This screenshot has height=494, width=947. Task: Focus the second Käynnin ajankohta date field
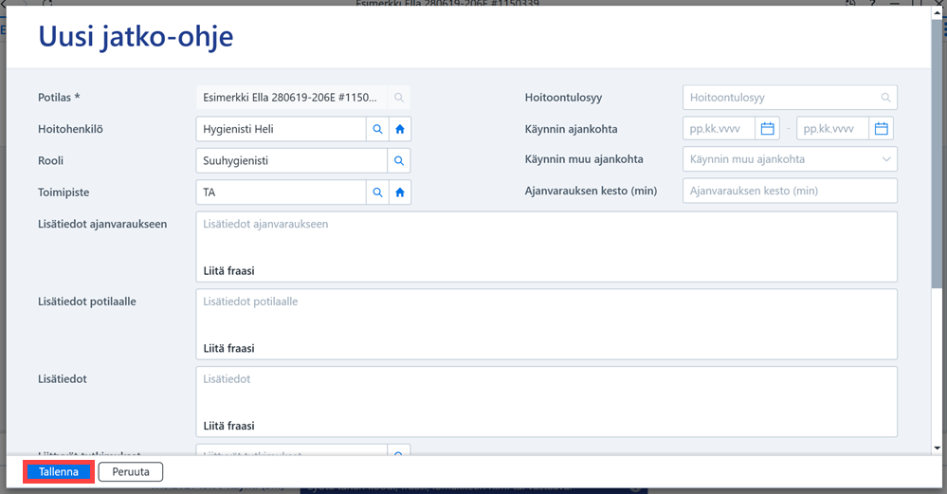[x=833, y=129]
